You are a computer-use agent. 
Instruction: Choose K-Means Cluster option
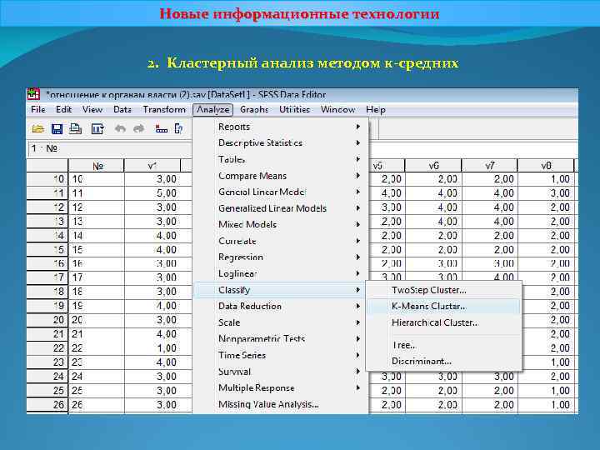point(444,307)
